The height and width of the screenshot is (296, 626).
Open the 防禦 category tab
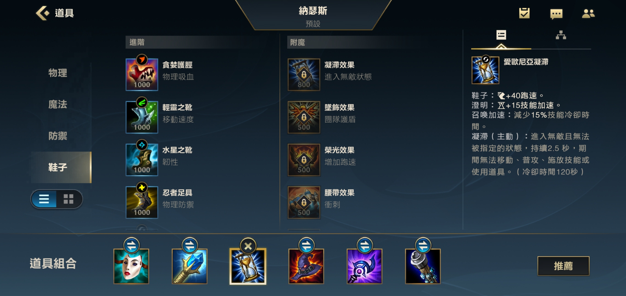pos(58,136)
